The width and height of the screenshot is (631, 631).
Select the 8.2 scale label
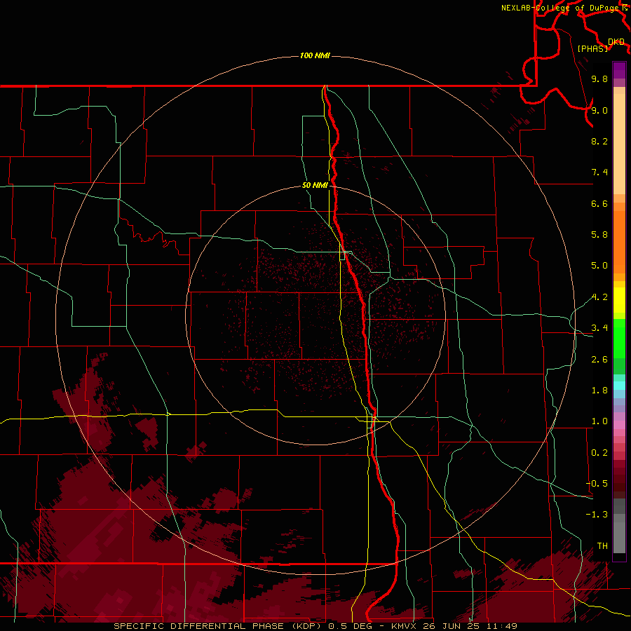click(599, 141)
